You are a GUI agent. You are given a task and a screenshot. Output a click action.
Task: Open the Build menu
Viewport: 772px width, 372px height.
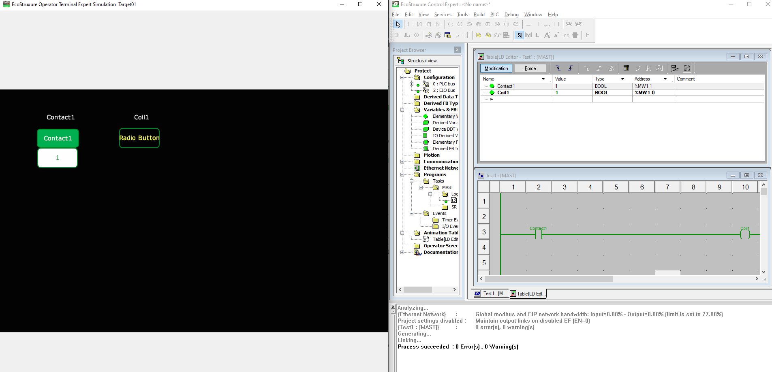[479, 15]
